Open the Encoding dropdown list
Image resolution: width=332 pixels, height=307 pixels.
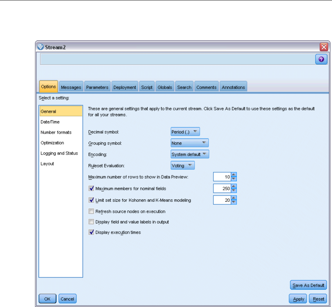(190, 154)
